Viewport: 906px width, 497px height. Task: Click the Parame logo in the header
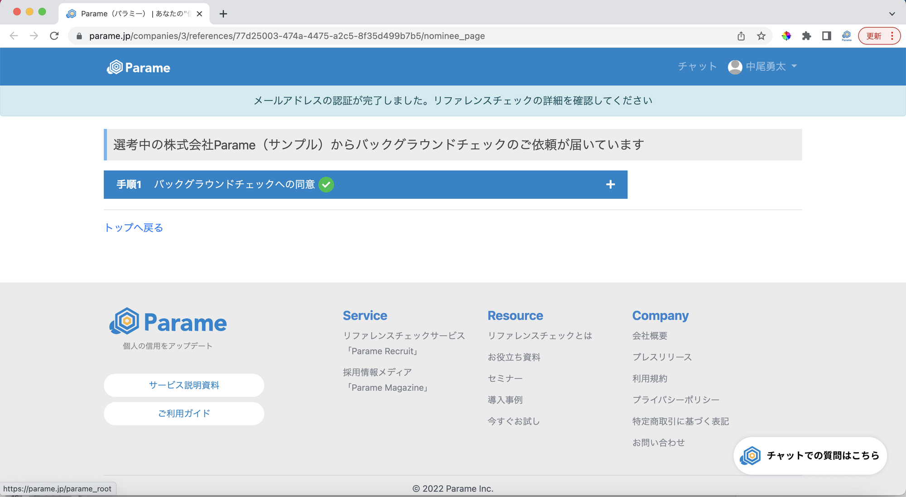[x=139, y=68]
